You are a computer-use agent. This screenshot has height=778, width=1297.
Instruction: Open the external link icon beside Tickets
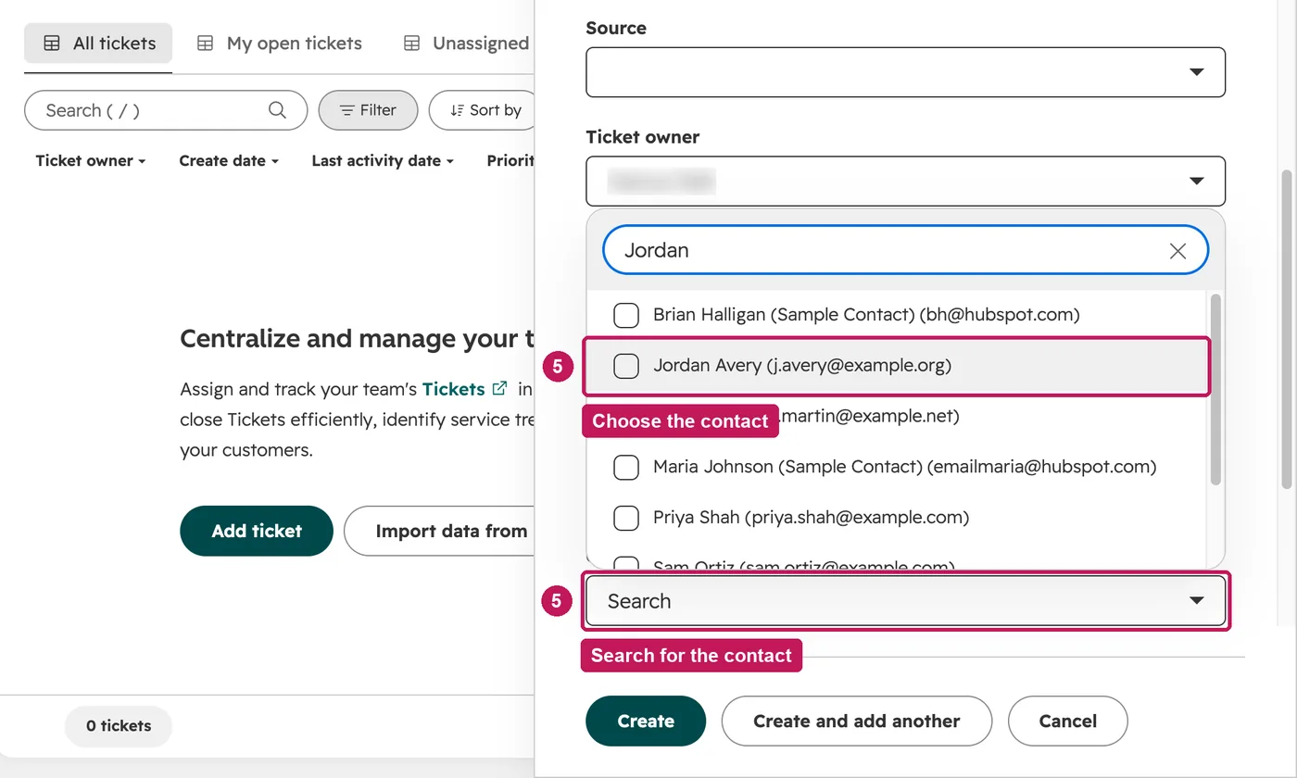pyautogui.click(x=500, y=388)
